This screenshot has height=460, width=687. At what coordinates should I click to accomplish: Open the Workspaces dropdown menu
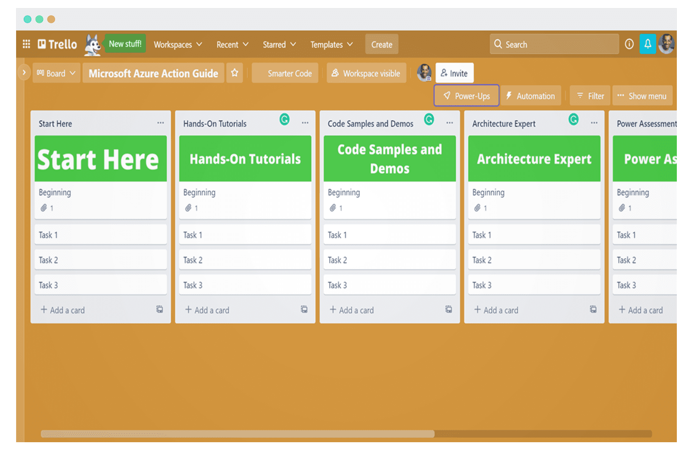178,44
